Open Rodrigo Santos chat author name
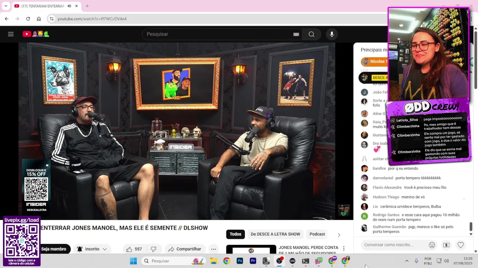 (386, 215)
